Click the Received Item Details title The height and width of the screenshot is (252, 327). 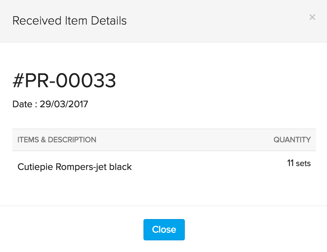(69, 21)
